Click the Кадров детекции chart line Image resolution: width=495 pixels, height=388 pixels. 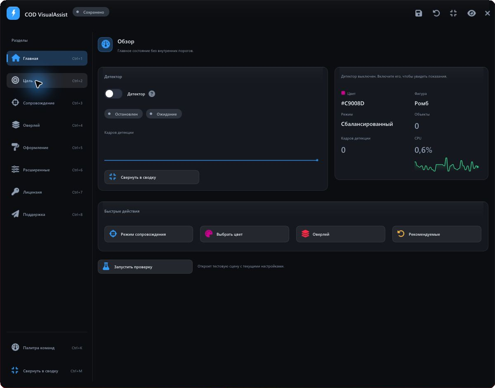(211, 160)
